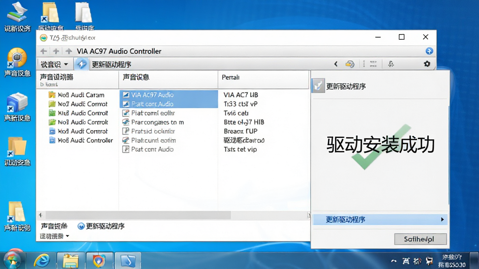
Task: Click the icon beside 'VIA AC97 Audio'
Action: [126, 95]
